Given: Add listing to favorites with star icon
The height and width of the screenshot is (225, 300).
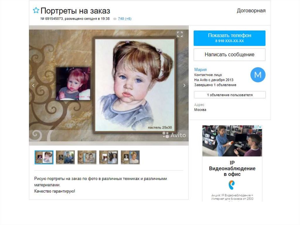Looking at the screenshot, I should coord(36,10).
